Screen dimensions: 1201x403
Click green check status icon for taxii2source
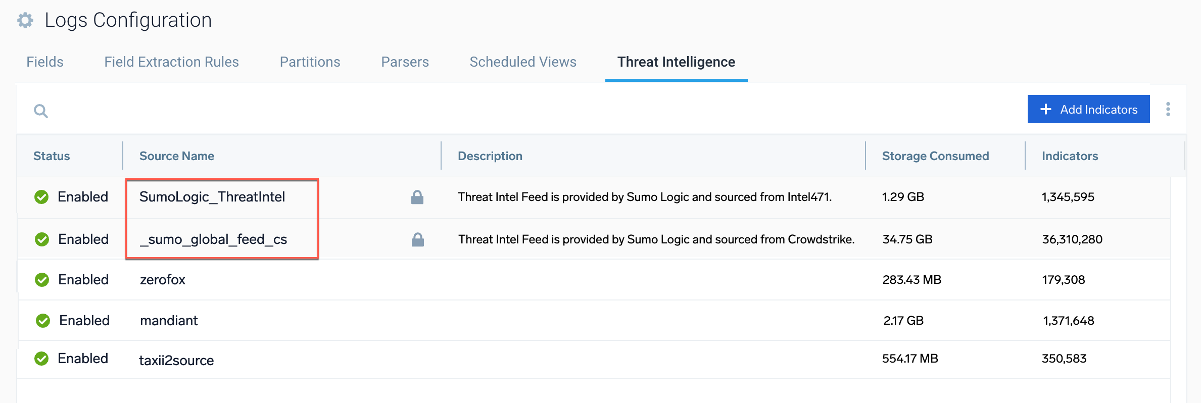(41, 359)
